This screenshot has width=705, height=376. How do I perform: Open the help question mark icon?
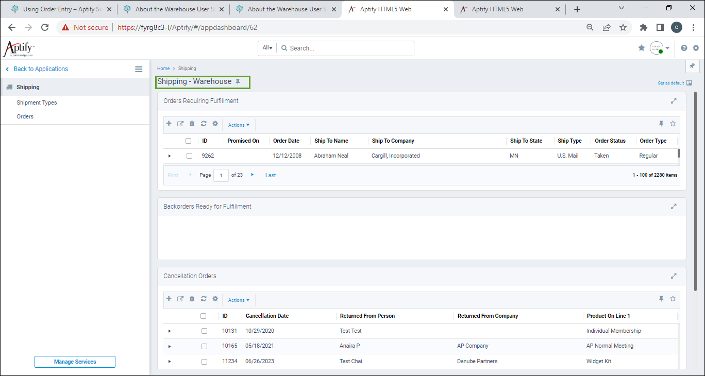coord(684,48)
